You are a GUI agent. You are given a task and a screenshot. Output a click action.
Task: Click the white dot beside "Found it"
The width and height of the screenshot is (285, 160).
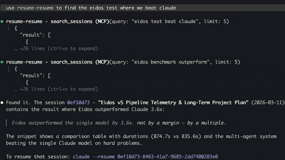point(2,102)
